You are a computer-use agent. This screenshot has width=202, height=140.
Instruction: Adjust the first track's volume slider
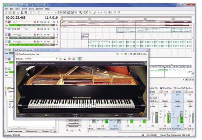[15, 22]
